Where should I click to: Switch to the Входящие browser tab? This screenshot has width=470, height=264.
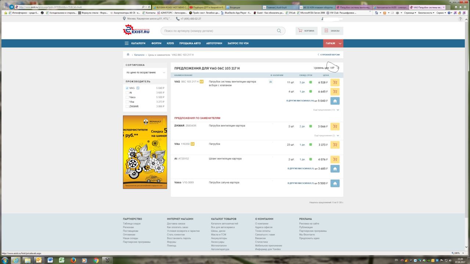point(244,7)
